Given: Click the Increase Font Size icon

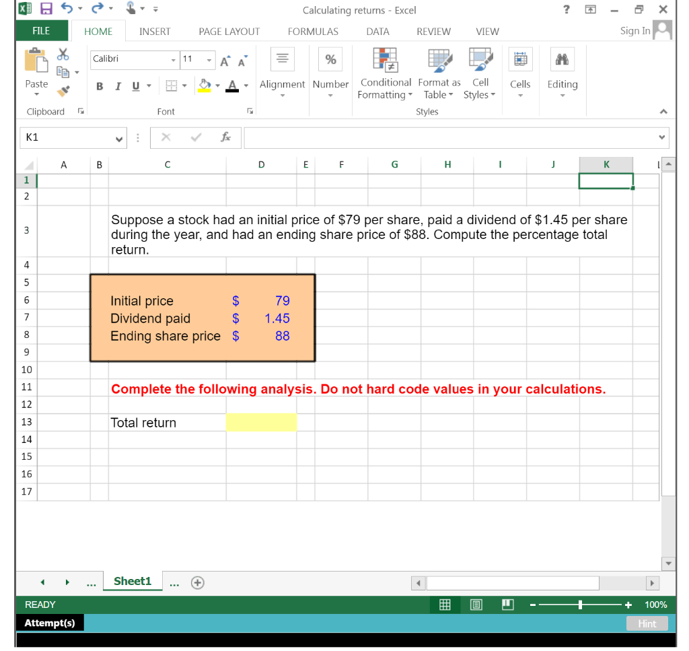Looking at the screenshot, I should (224, 60).
